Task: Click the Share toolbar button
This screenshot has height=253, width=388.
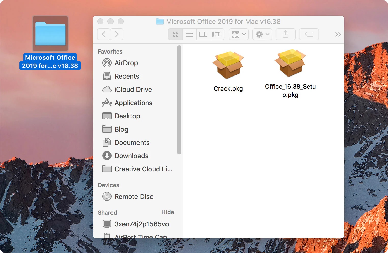Action: tap(286, 34)
